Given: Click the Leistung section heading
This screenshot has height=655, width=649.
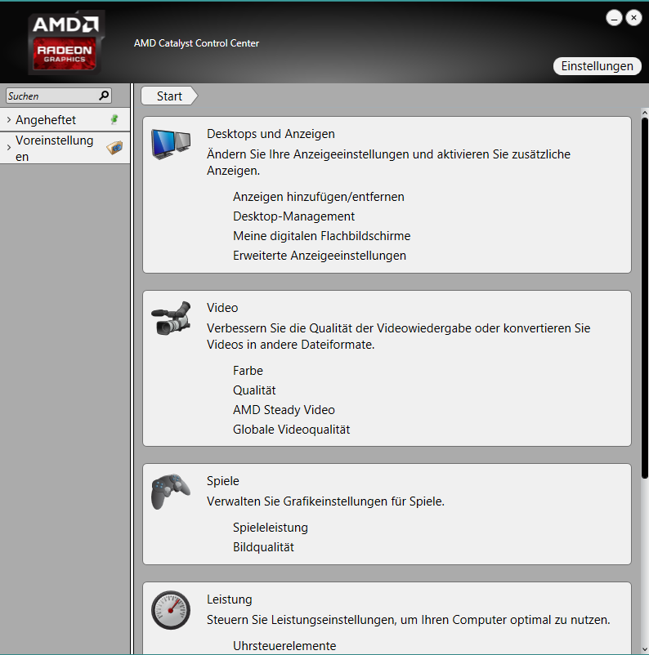Looking at the screenshot, I should pyautogui.click(x=230, y=599).
